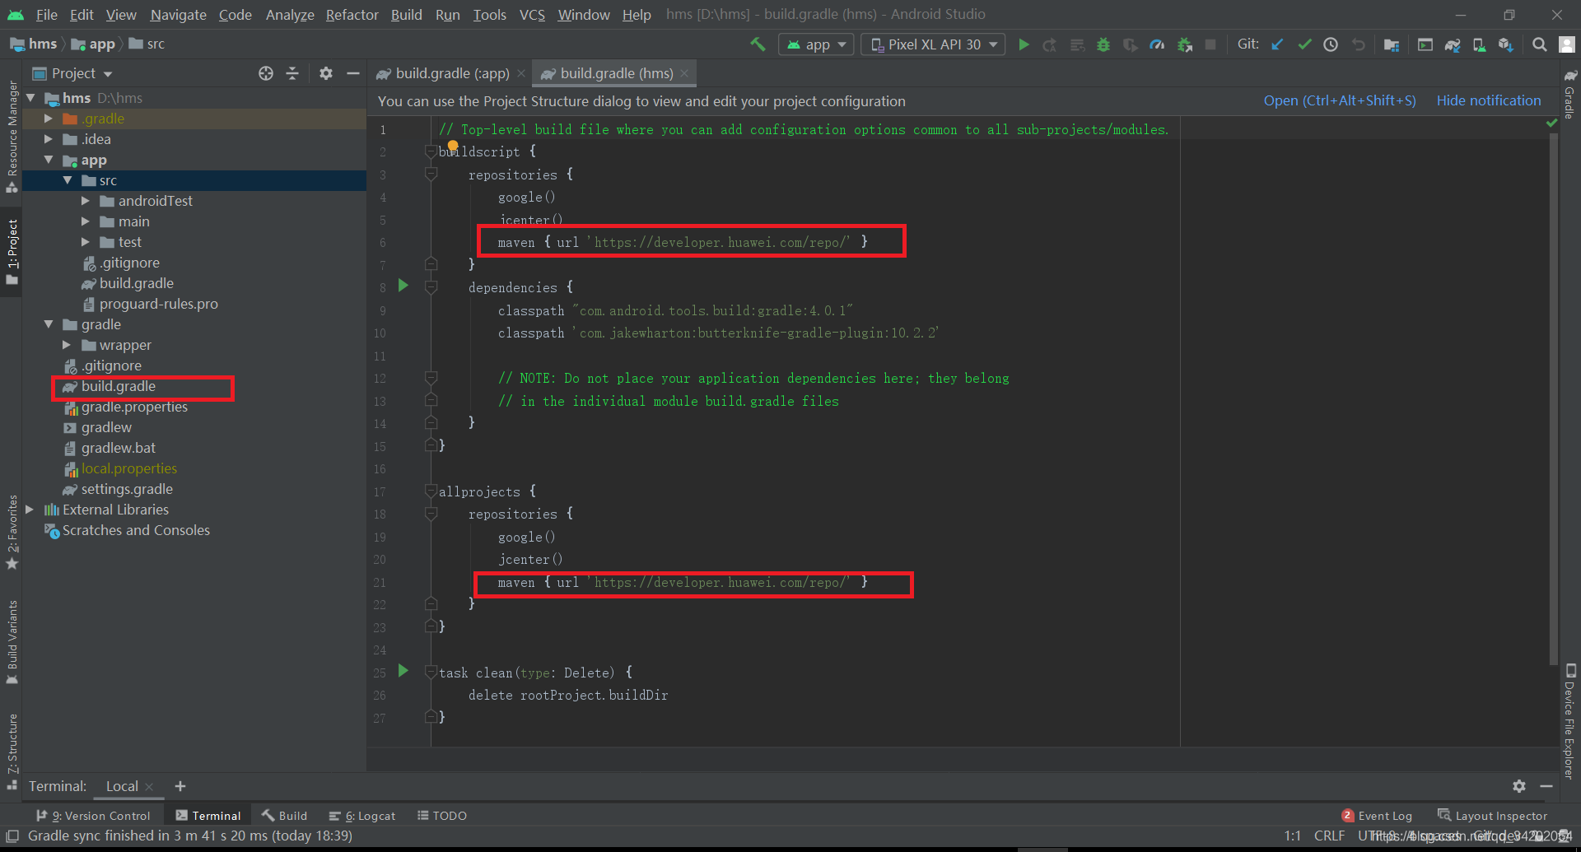
Task: Open the VCS menu
Action: 532,15
